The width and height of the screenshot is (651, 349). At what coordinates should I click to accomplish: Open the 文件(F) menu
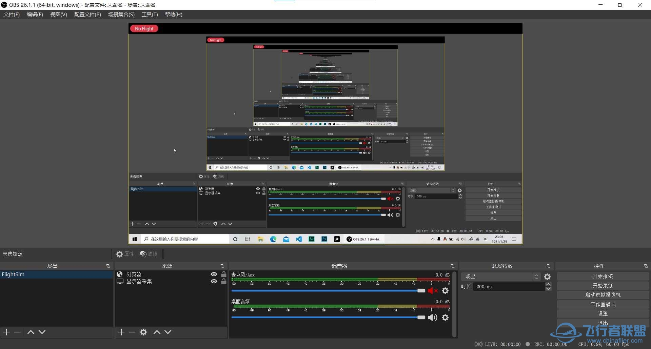point(12,15)
